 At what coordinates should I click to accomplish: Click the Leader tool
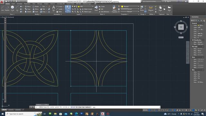click(x=59, y=9)
